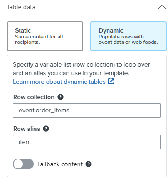
Task: Enable the Fallback content toggle
Action: [x=23, y=164]
